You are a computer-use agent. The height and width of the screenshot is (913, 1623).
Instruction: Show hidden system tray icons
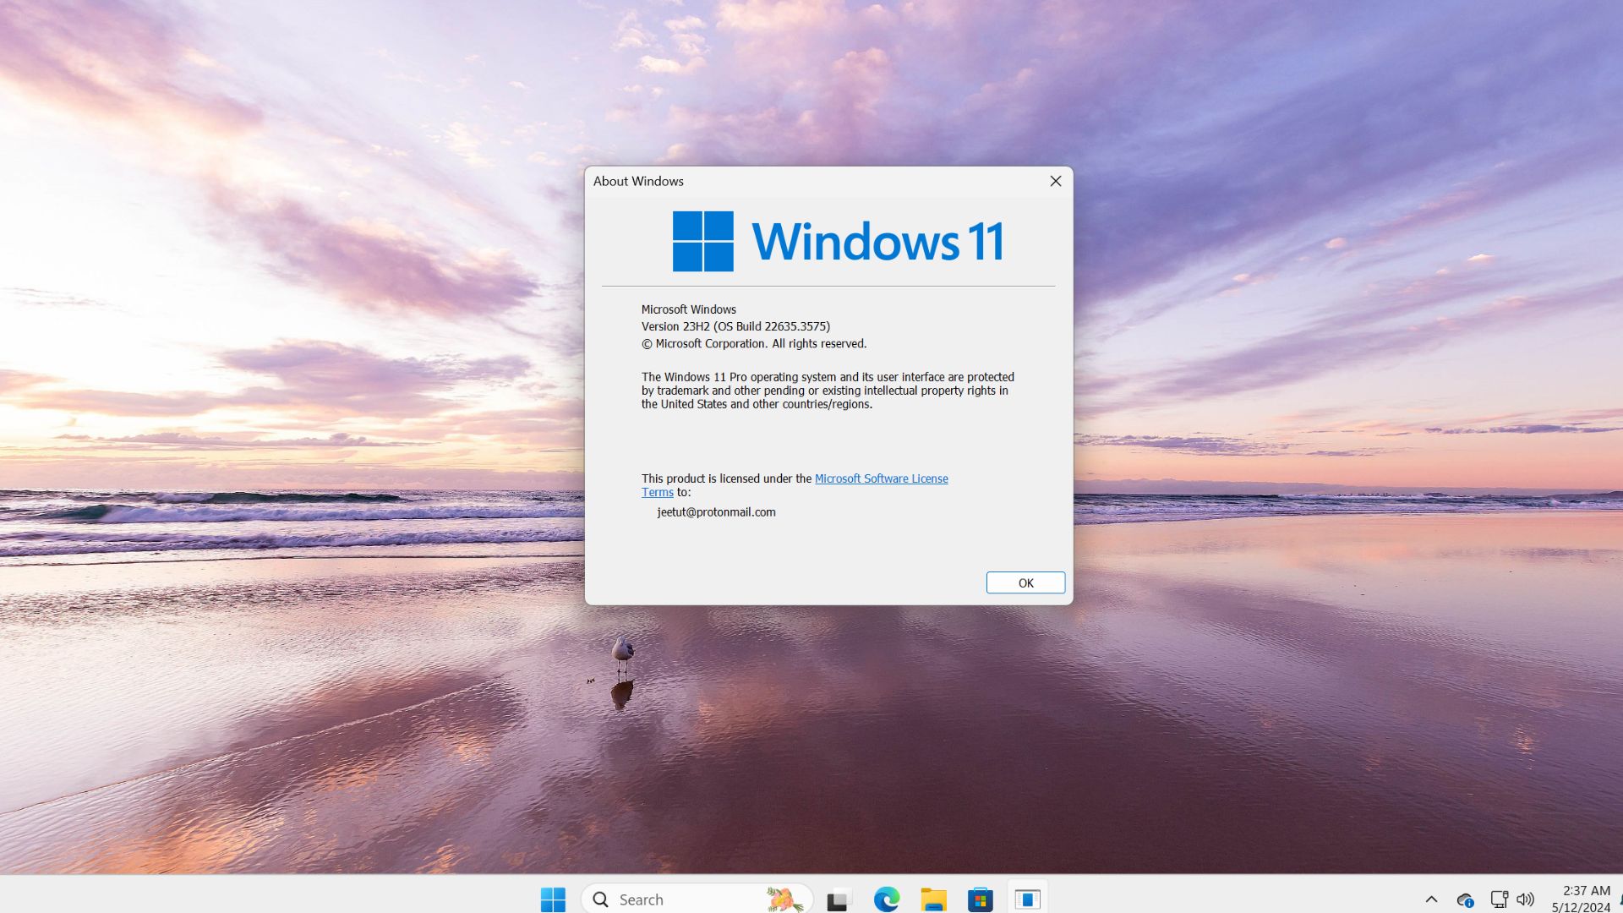(1431, 899)
